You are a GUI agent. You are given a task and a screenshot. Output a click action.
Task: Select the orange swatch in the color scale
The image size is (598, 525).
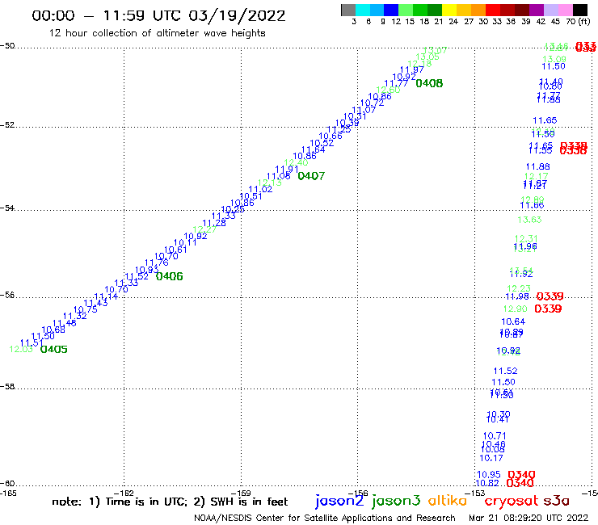(x=478, y=10)
